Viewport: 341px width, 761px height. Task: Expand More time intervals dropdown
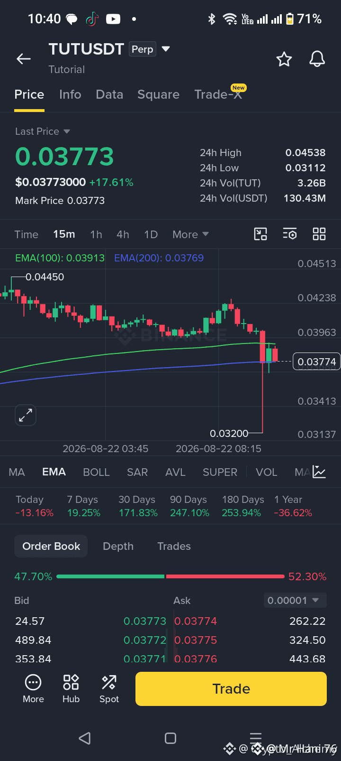point(191,234)
